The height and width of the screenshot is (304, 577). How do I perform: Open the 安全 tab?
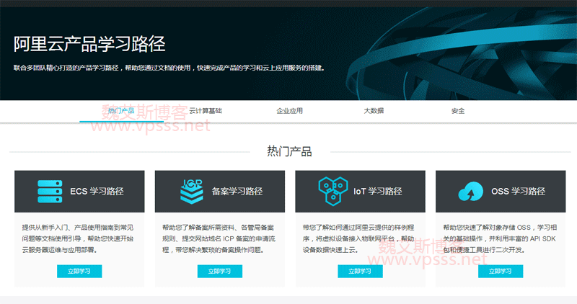tap(458, 111)
